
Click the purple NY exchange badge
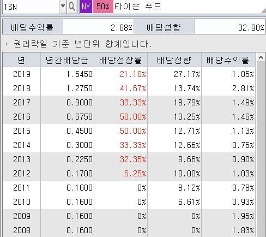click(x=86, y=7)
